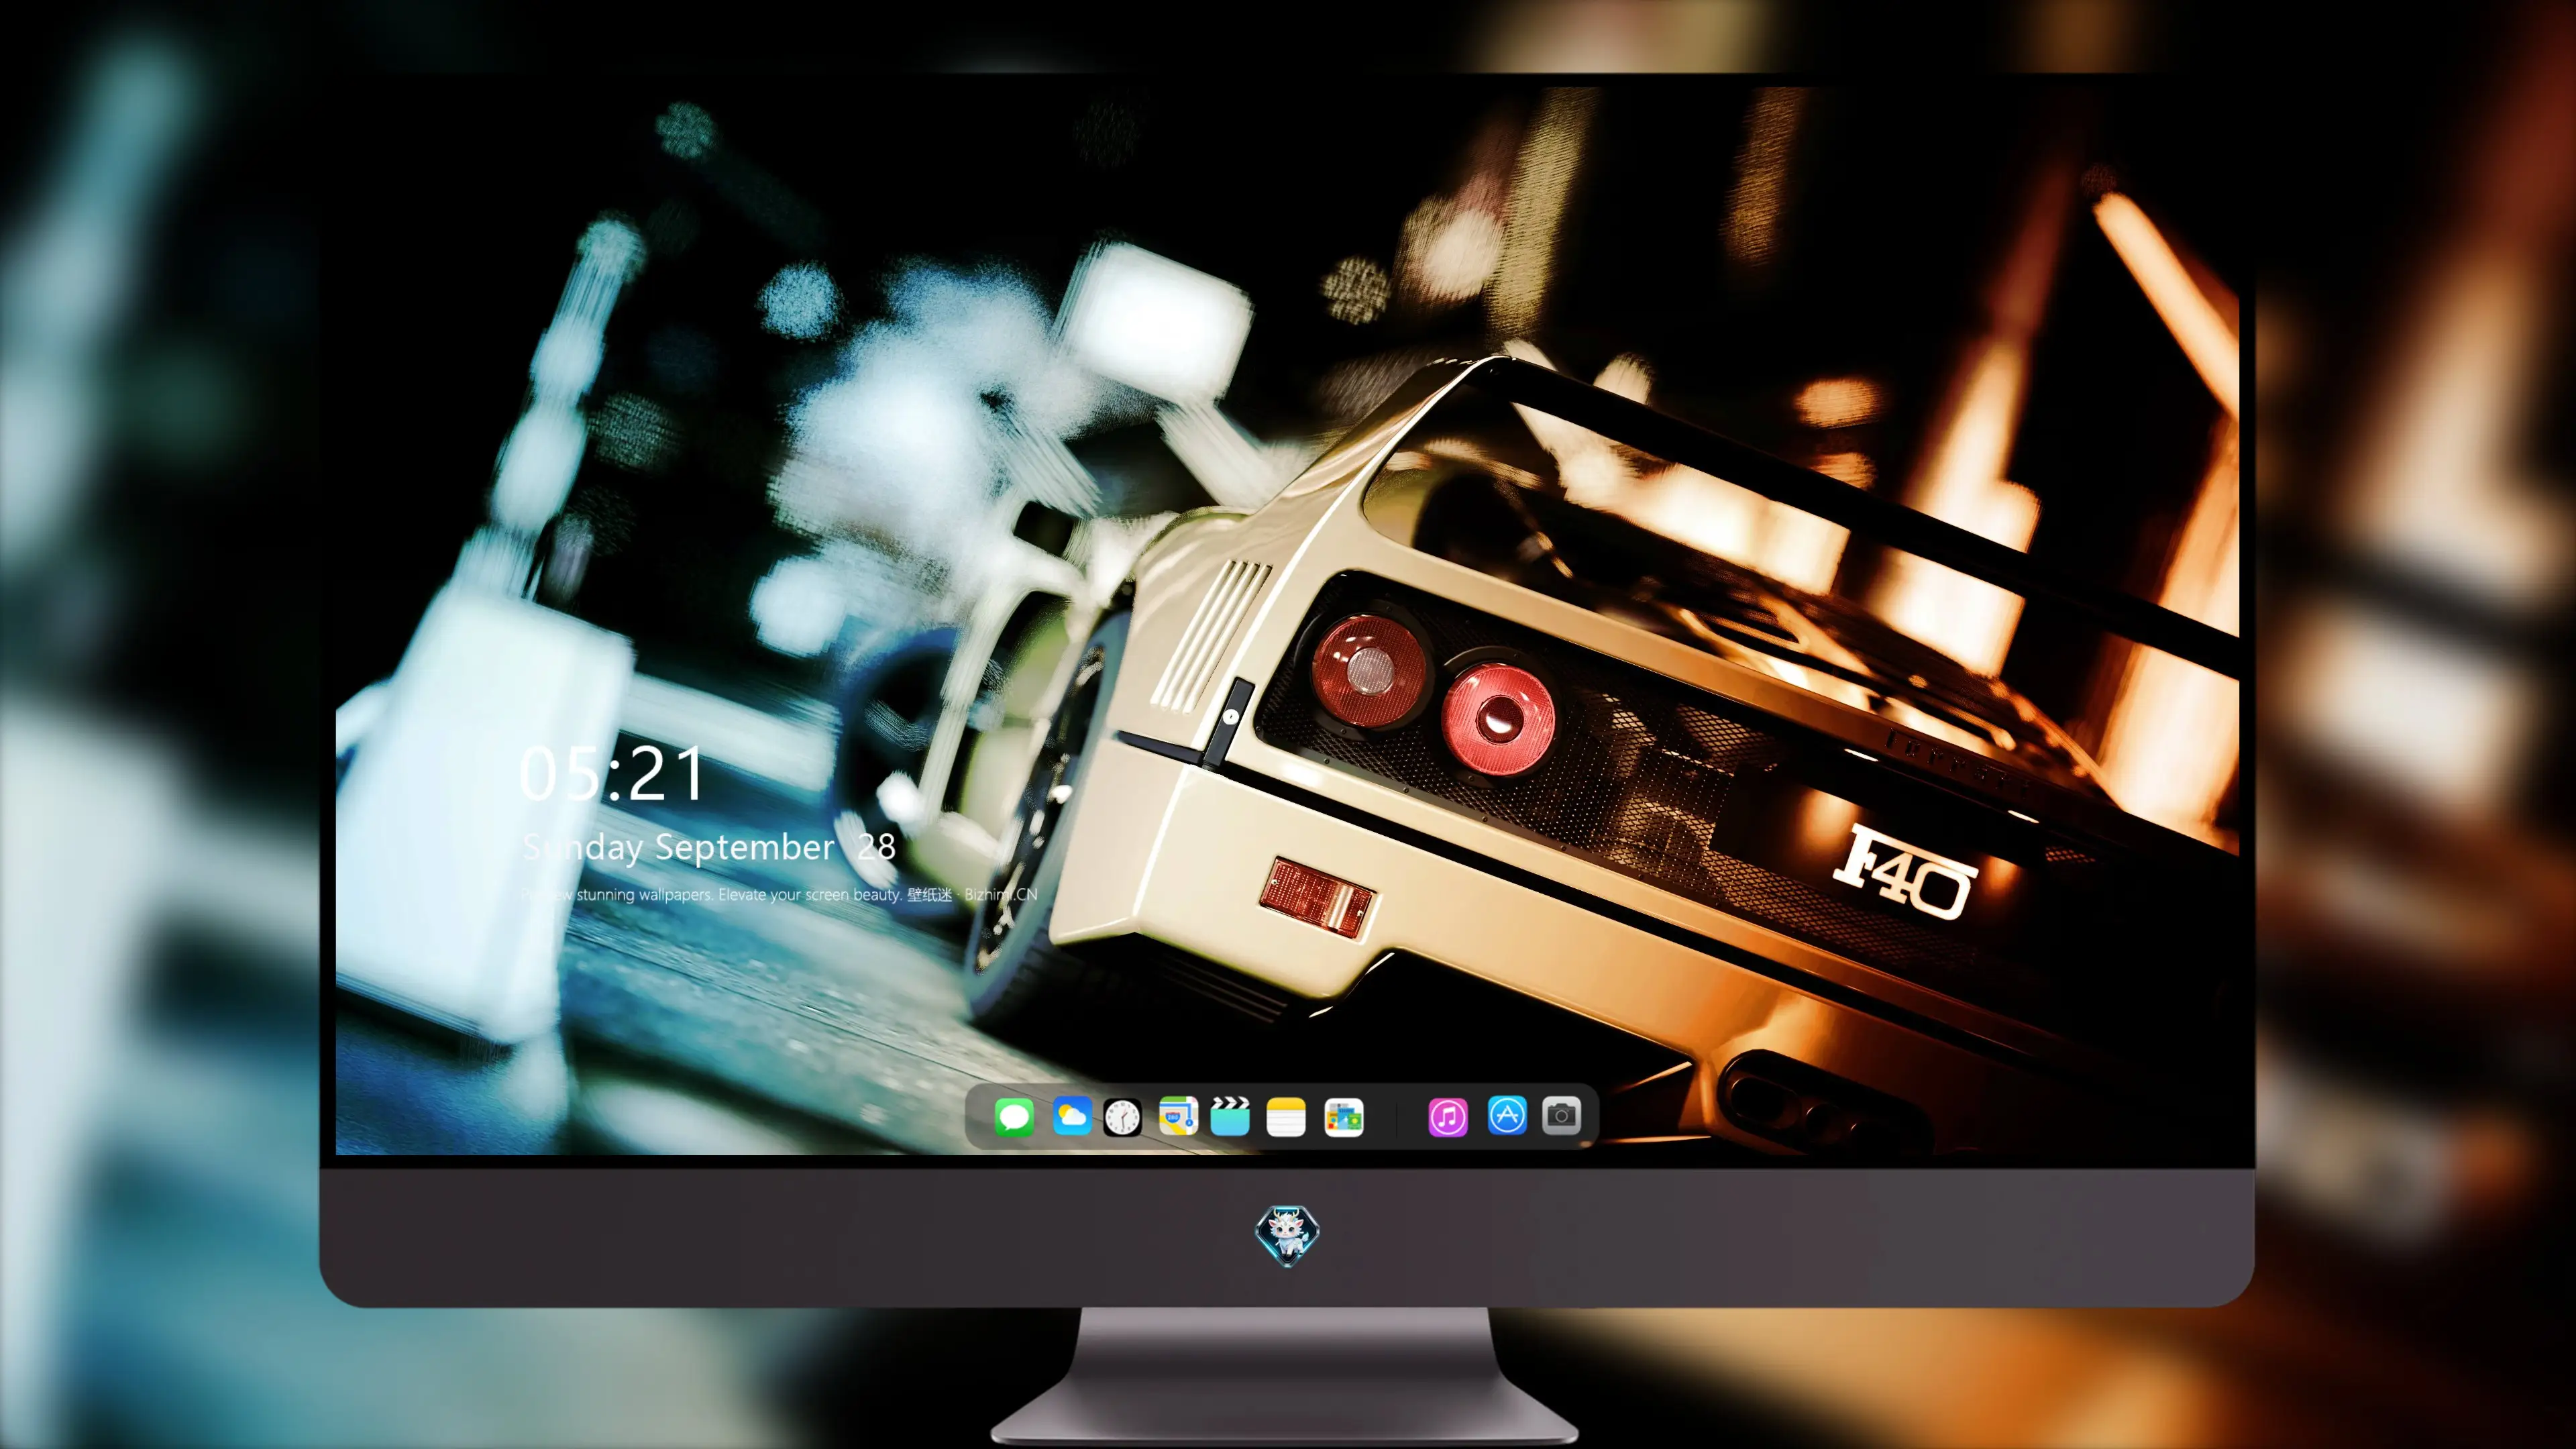The height and width of the screenshot is (1449, 2576).
Task: Click the Sunday September 28 date text
Action: point(709,847)
